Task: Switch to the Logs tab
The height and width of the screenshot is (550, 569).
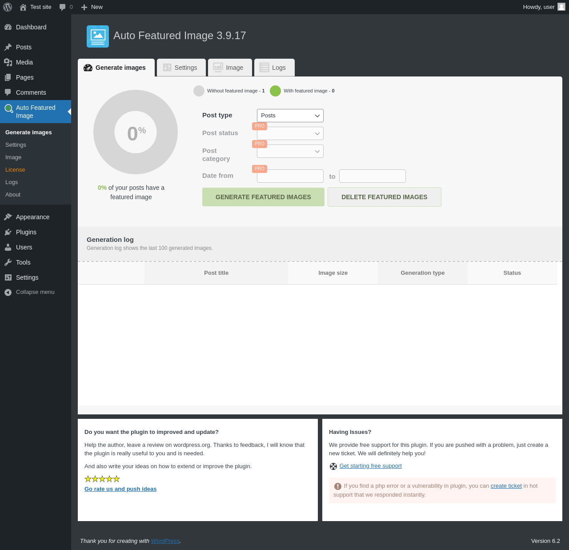Action: (x=274, y=68)
